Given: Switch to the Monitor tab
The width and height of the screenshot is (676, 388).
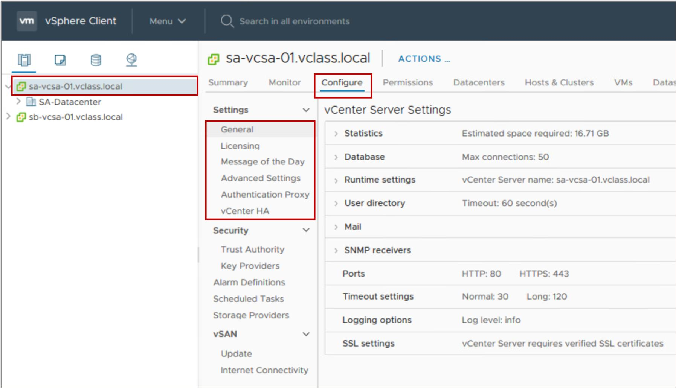Looking at the screenshot, I should pos(285,82).
